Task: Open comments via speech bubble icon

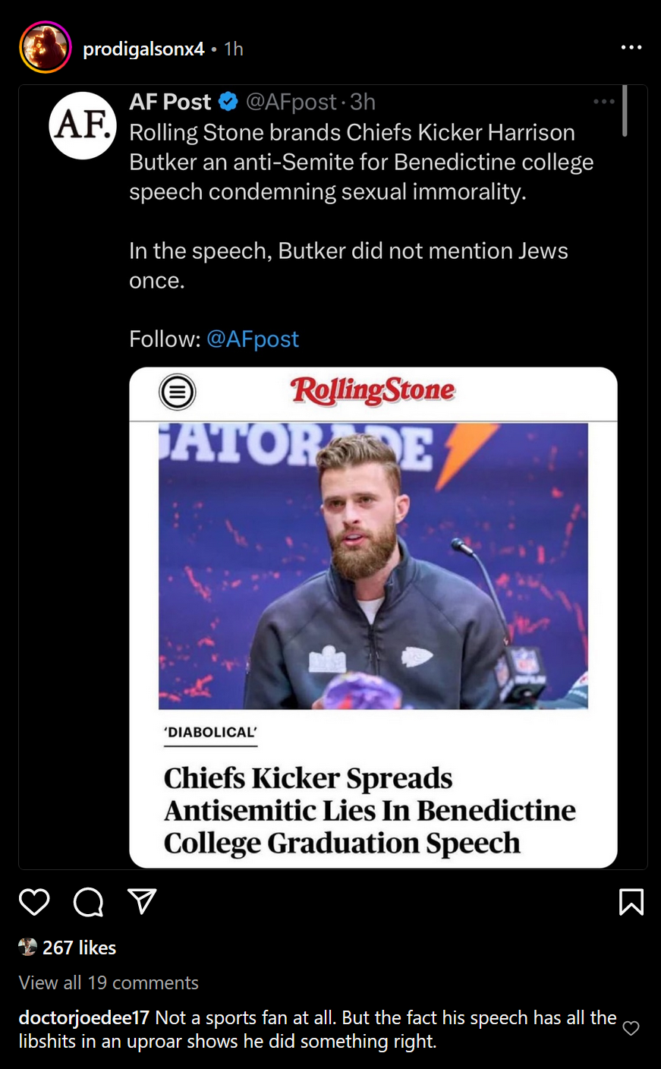Action: (x=88, y=902)
